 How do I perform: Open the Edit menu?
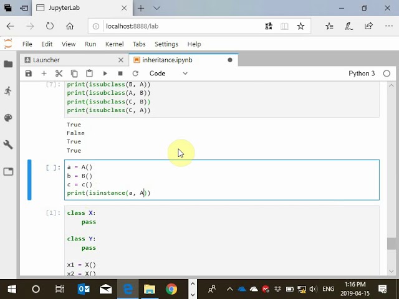(x=47, y=44)
